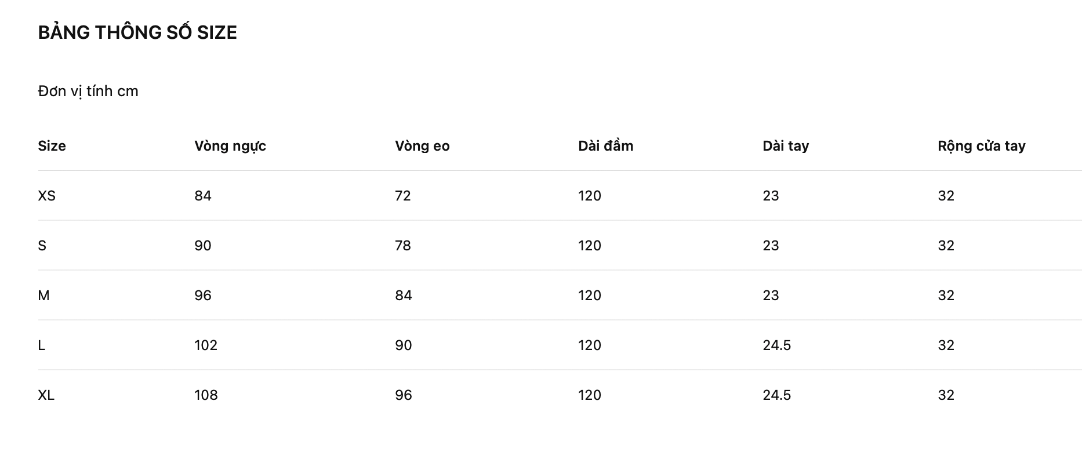Click Vòng ngực value 102 for size L
The width and height of the screenshot is (1082, 452).
coord(206,345)
